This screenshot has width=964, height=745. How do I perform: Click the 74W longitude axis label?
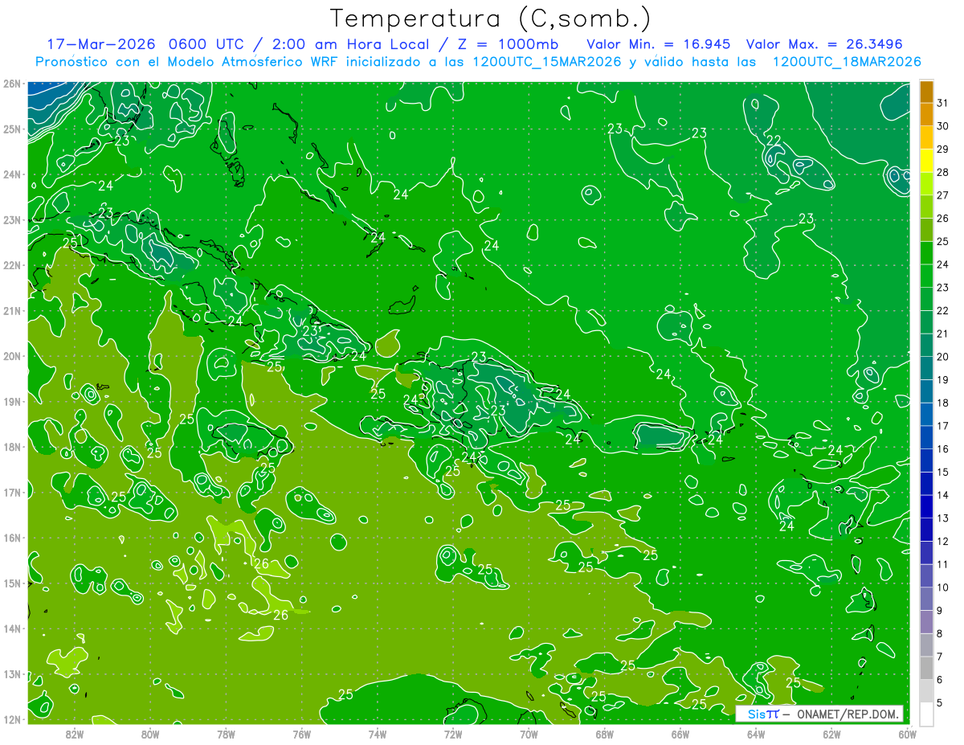(x=377, y=734)
